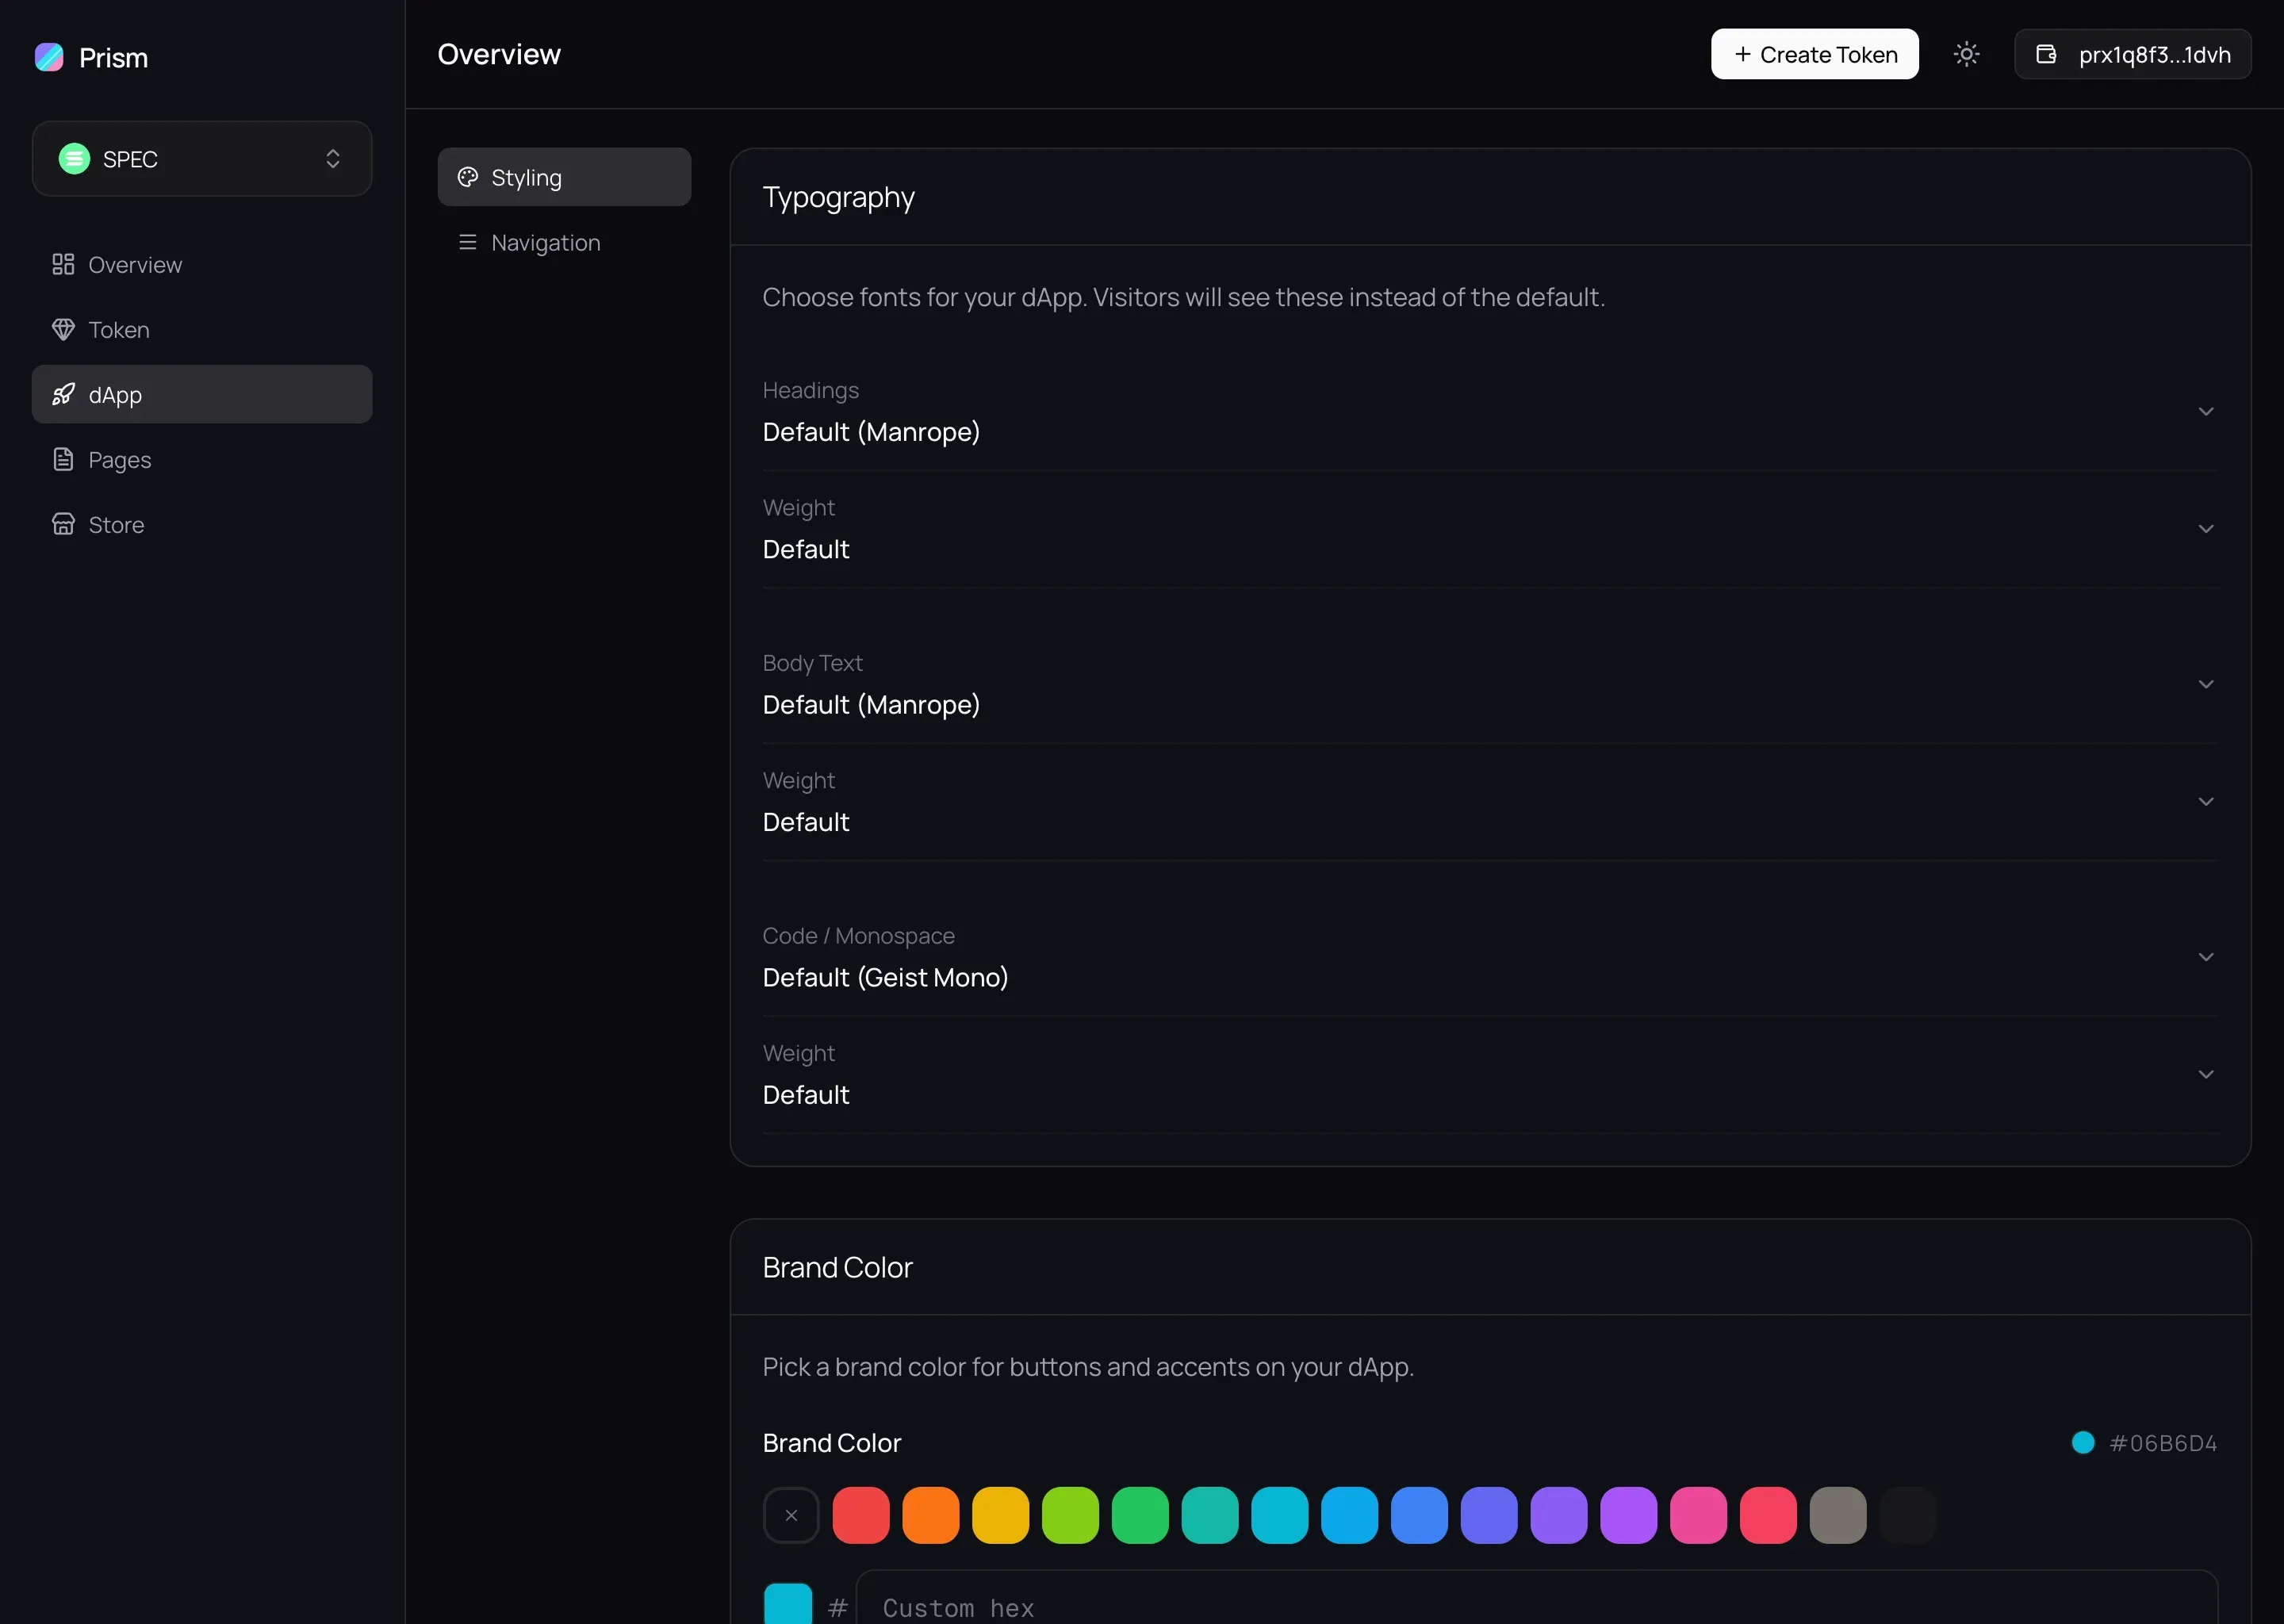Pick the purple brand color swatch

pyautogui.click(x=1628, y=1515)
